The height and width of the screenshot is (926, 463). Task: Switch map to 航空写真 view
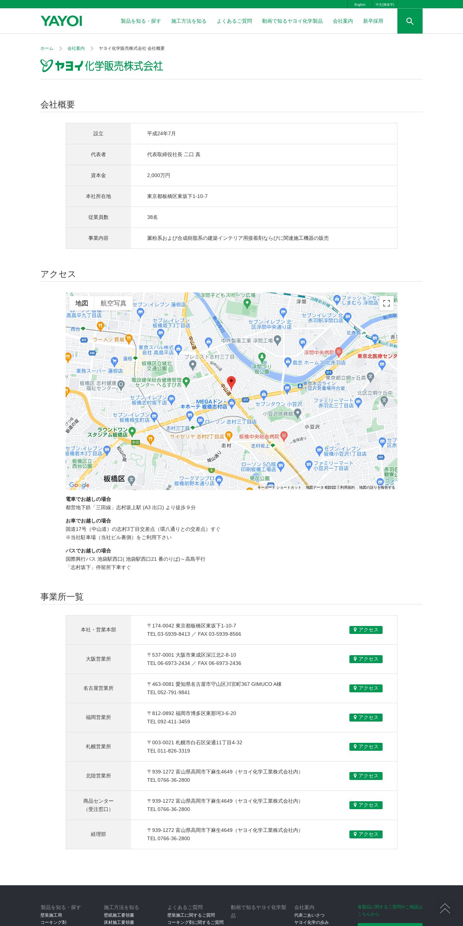114,303
